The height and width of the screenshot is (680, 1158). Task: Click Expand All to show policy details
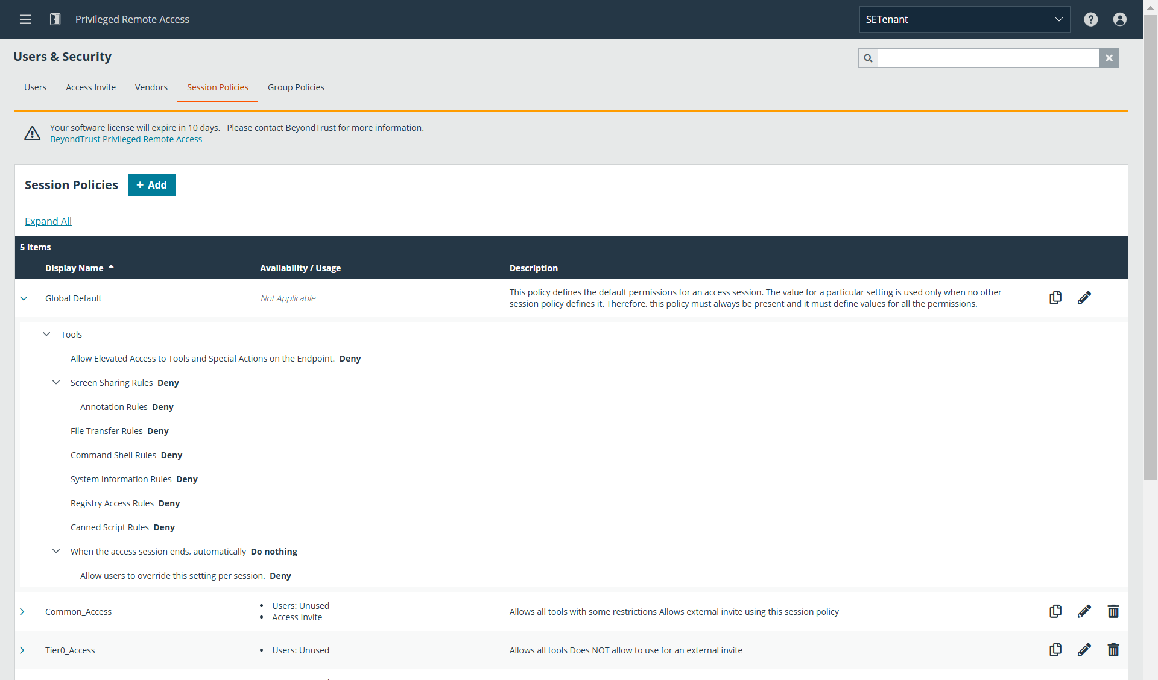click(48, 221)
